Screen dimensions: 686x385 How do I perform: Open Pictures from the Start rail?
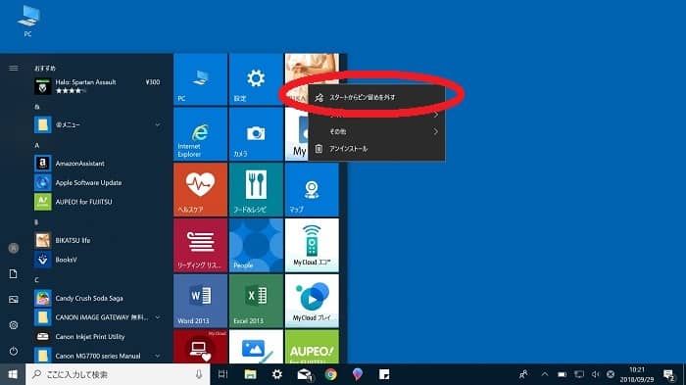14,299
